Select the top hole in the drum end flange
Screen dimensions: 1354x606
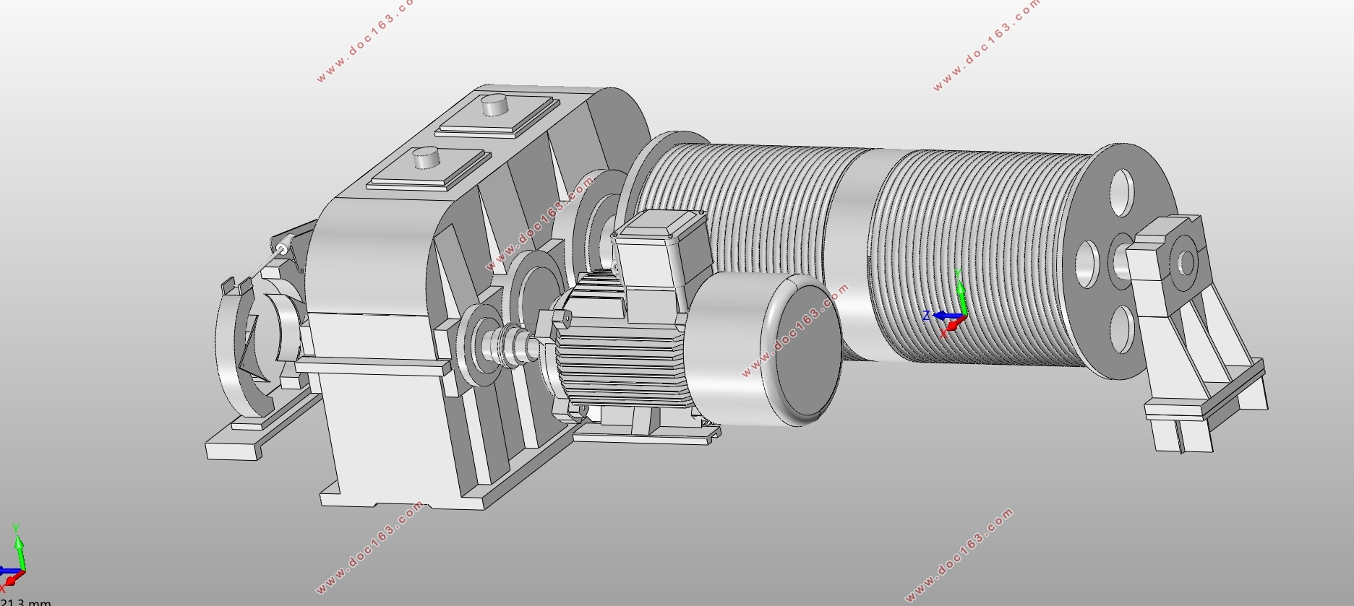tap(1122, 193)
